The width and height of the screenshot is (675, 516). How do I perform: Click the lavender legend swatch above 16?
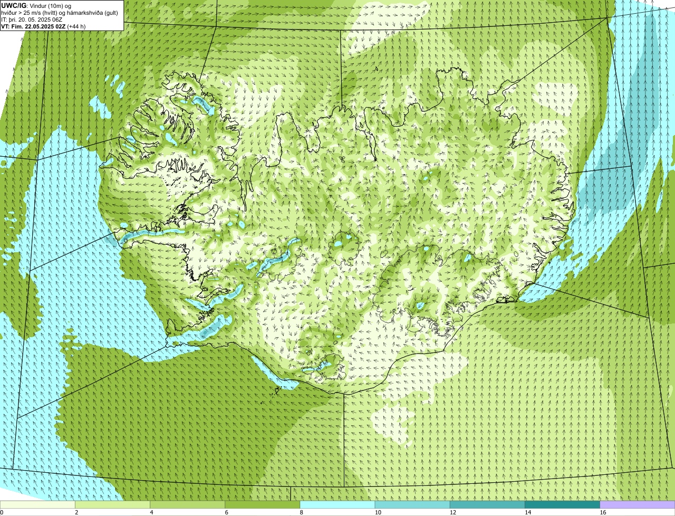tap(638, 504)
